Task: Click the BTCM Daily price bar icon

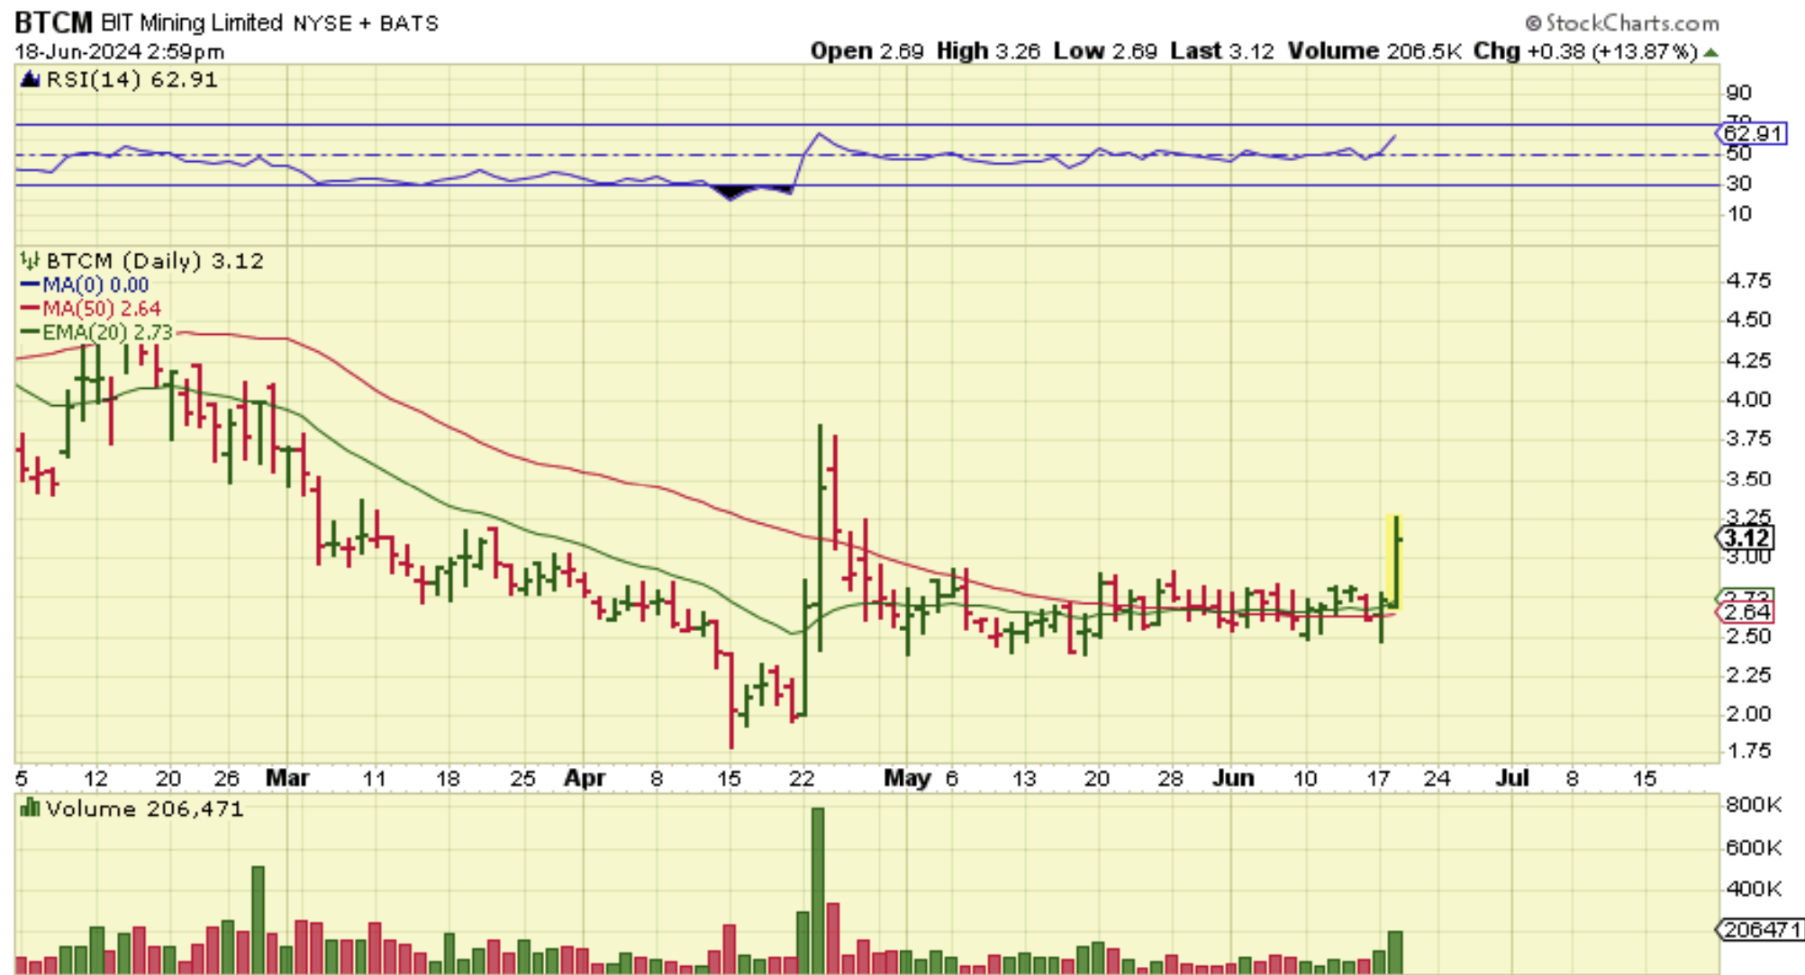Action: [30, 261]
